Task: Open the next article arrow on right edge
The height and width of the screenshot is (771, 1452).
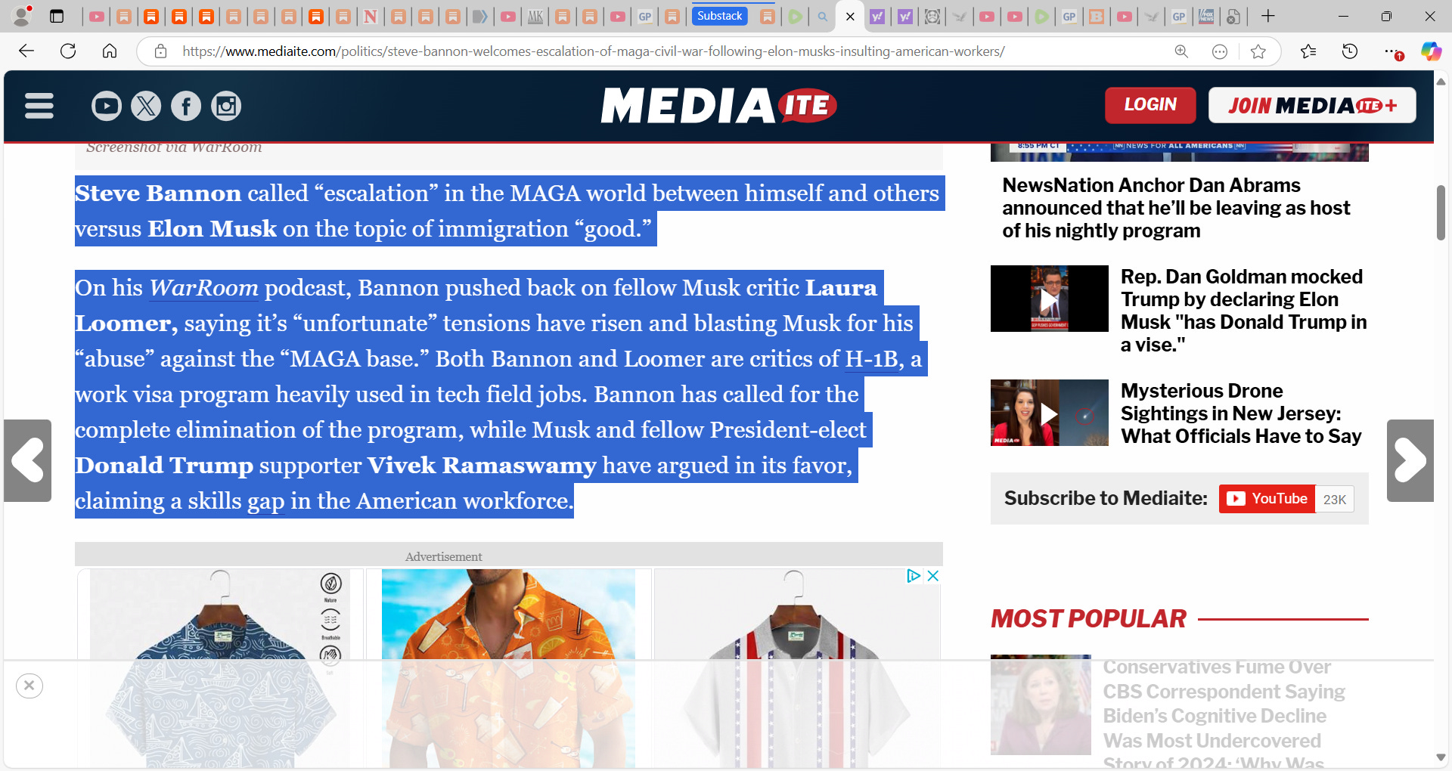Action: tap(1410, 460)
